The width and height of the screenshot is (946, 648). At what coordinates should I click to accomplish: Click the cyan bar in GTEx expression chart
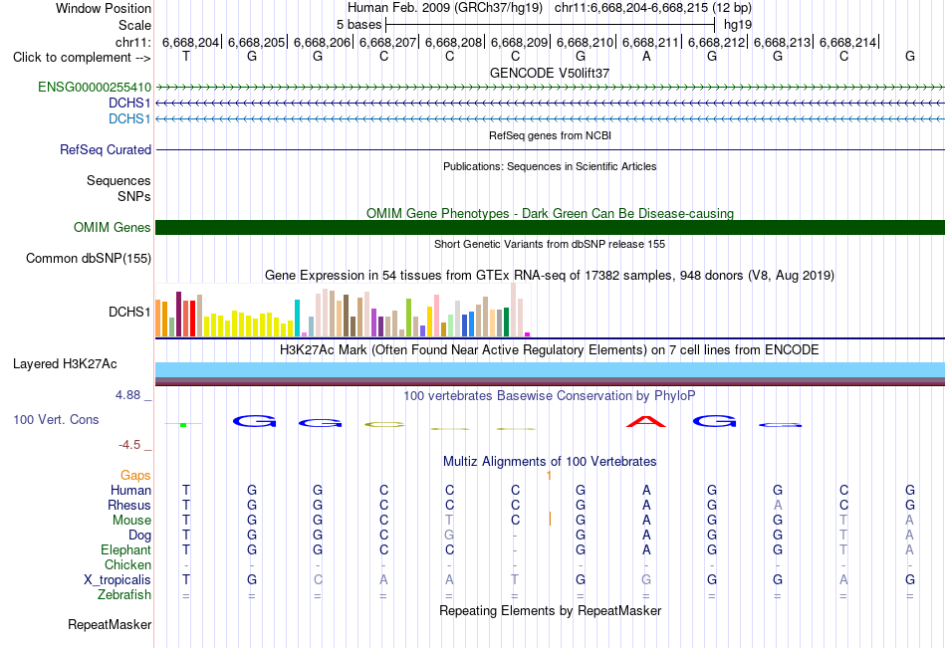298,318
